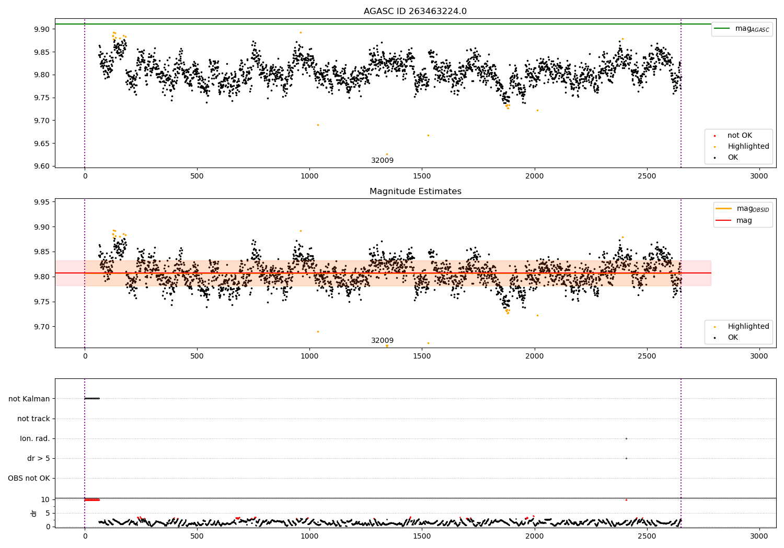Click the green mag AGASC legend line
Image resolution: width=784 pixels, height=548 pixels.
tap(722, 29)
